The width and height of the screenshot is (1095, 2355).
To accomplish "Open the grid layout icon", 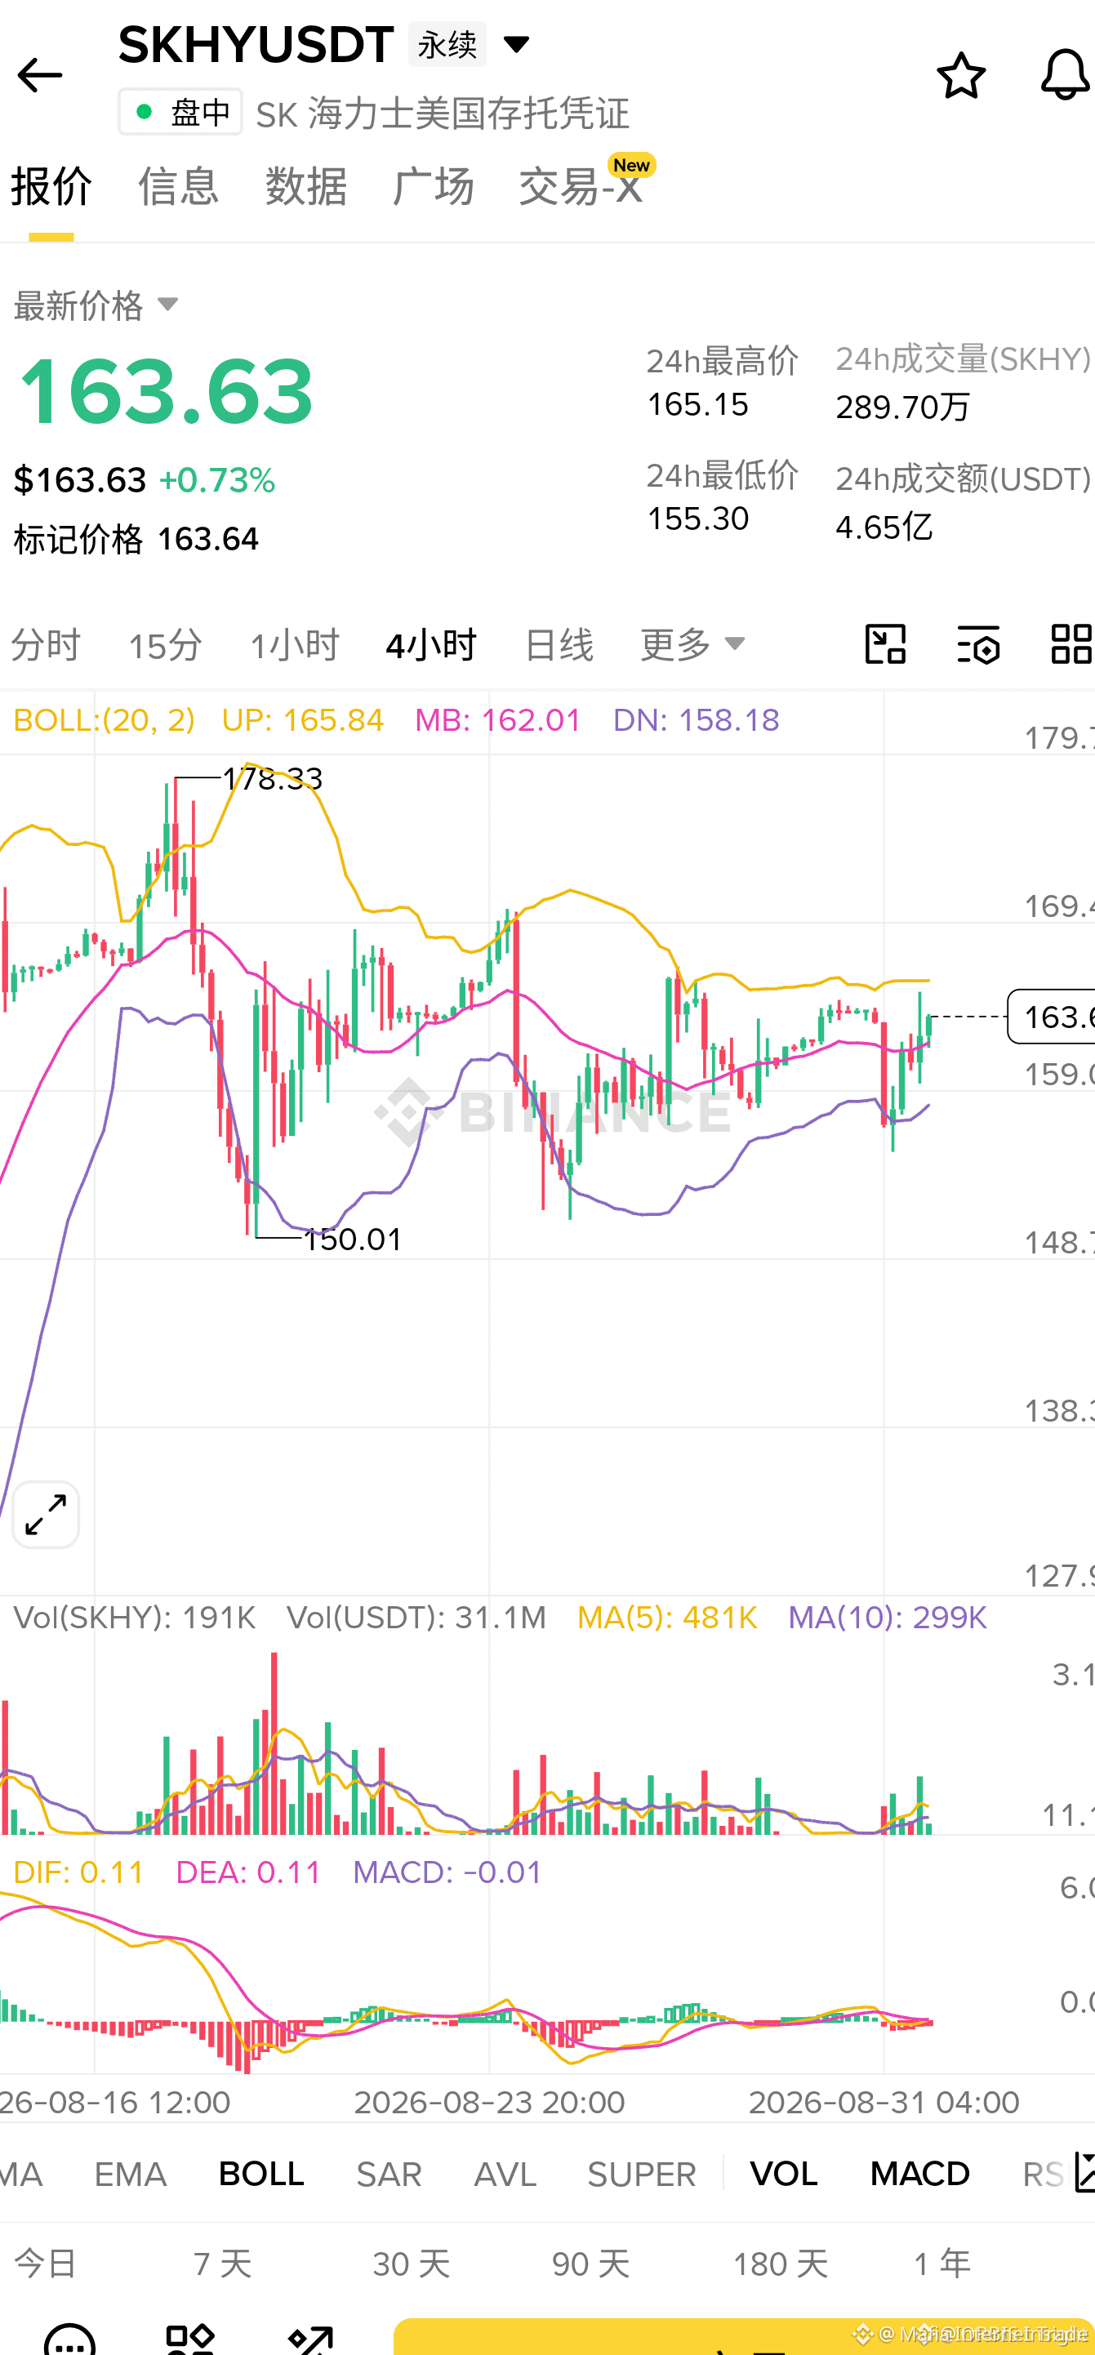I will point(1071,644).
